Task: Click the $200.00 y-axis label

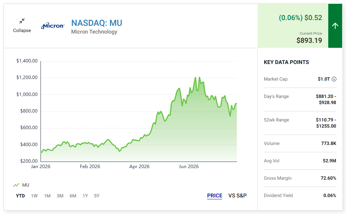Action: coord(29,161)
